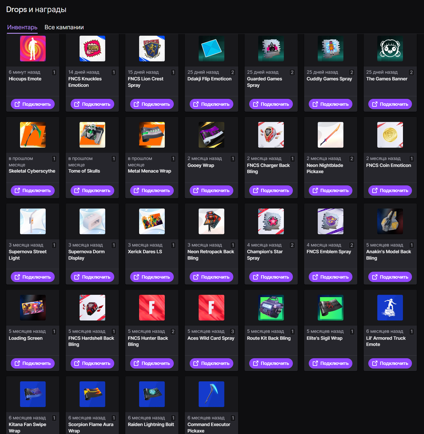Click the Skeletal Cyberscythe pickaxe icon

click(x=33, y=135)
